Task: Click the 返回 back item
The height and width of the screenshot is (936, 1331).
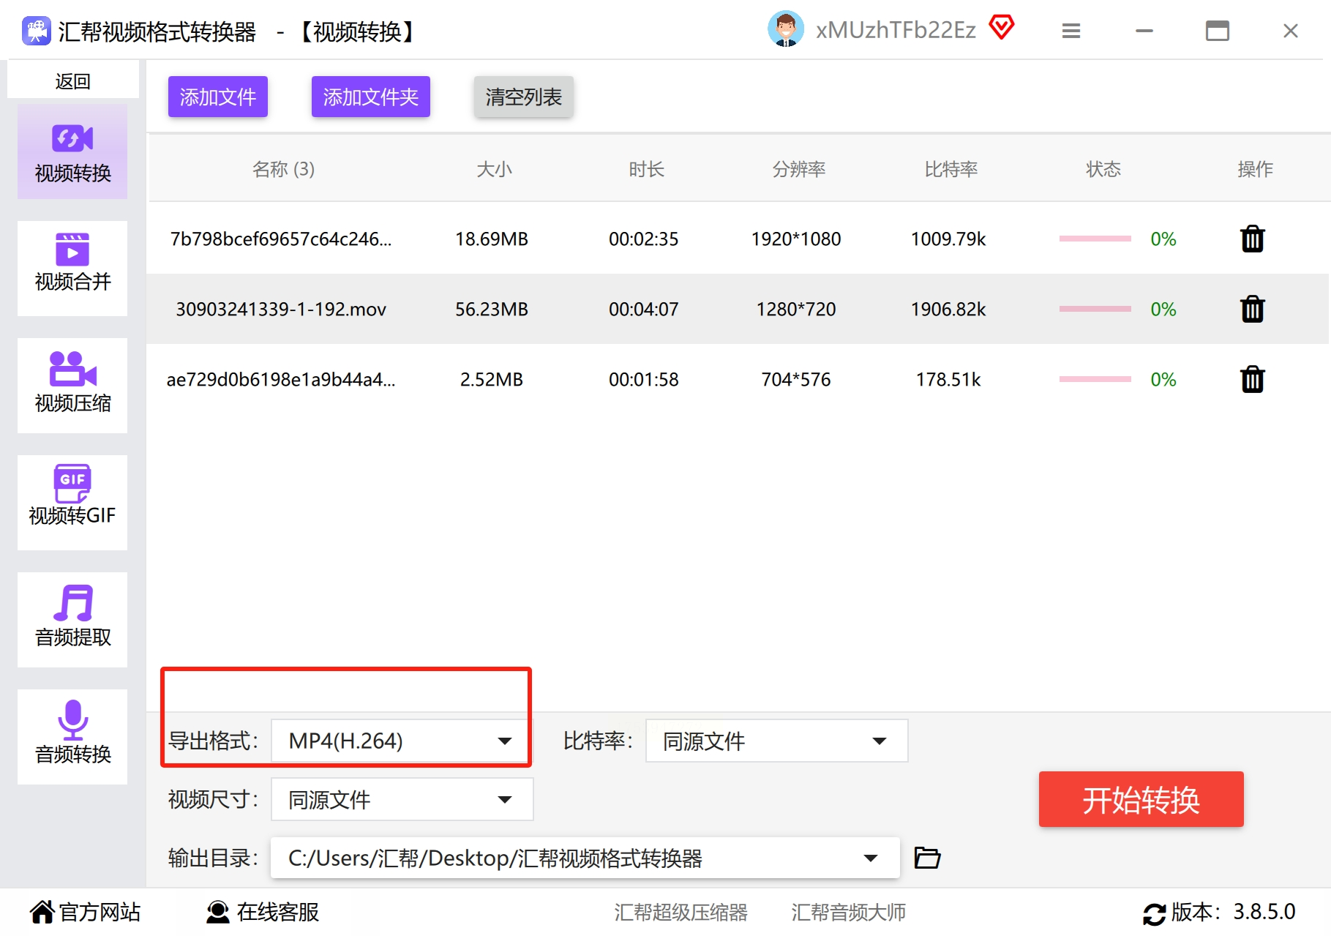Action: tap(72, 81)
